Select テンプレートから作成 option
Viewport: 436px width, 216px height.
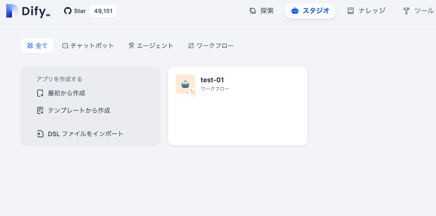tap(73, 110)
